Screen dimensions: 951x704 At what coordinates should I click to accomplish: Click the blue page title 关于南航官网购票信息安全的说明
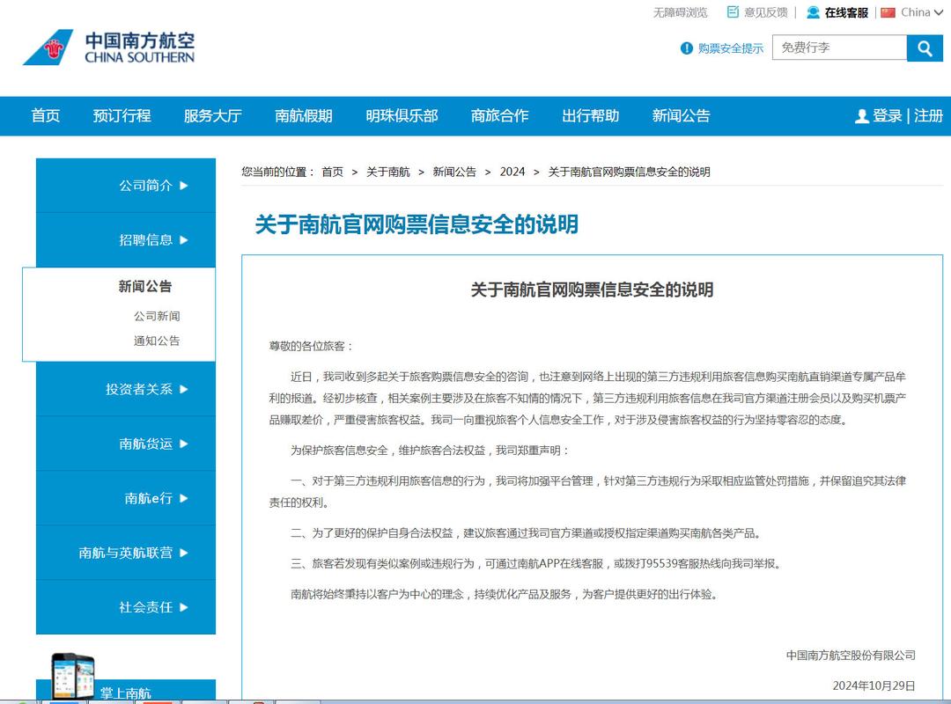tap(417, 224)
